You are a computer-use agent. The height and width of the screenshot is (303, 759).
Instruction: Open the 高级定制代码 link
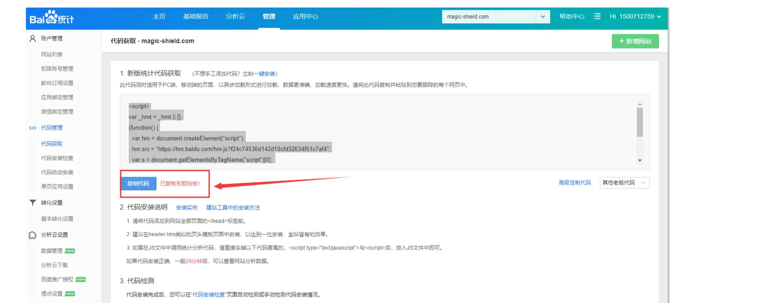point(575,183)
